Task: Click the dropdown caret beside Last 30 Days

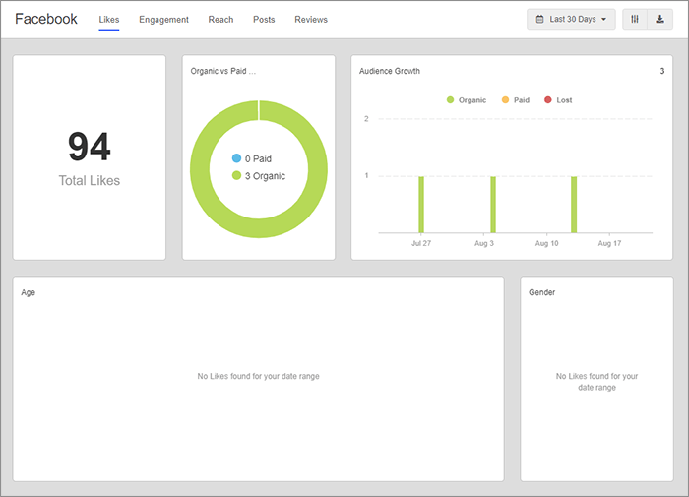Action: (x=603, y=20)
